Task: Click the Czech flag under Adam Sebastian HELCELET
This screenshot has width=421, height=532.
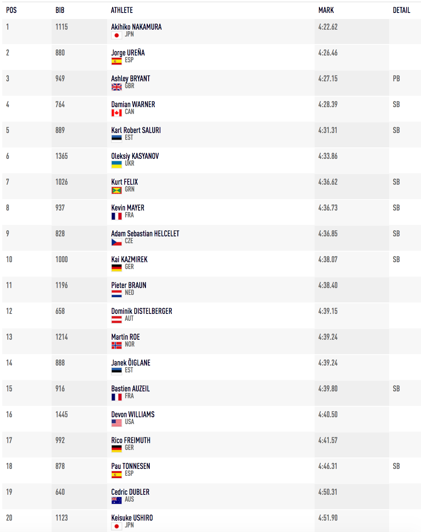Action: (x=117, y=242)
